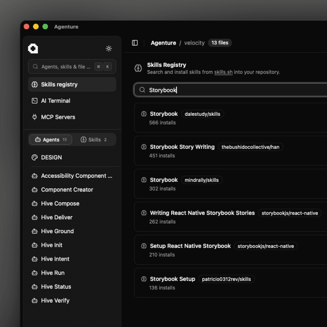Click the robot icon beside Hive Ground
This screenshot has height=327, width=327.
pyautogui.click(x=35, y=231)
